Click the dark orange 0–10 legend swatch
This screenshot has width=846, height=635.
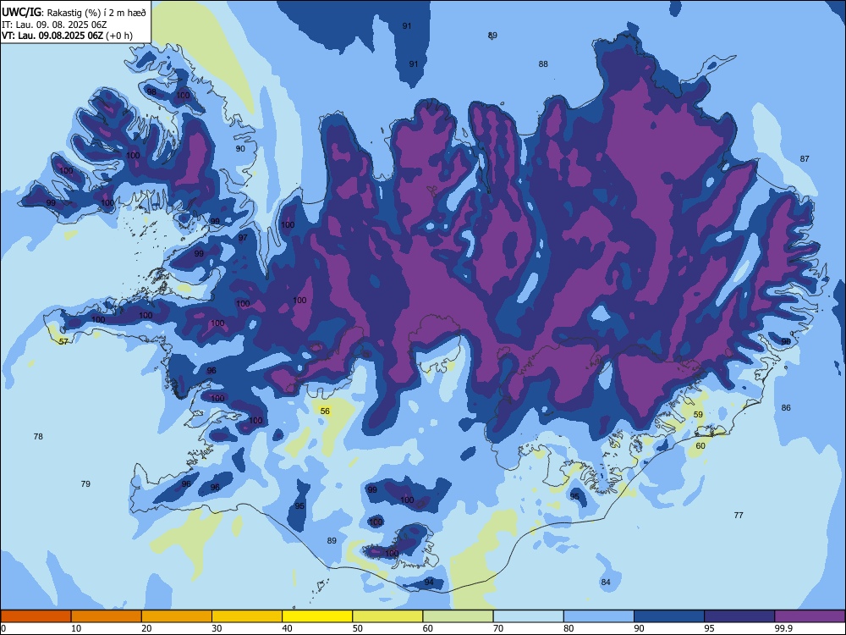pyautogui.click(x=36, y=616)
